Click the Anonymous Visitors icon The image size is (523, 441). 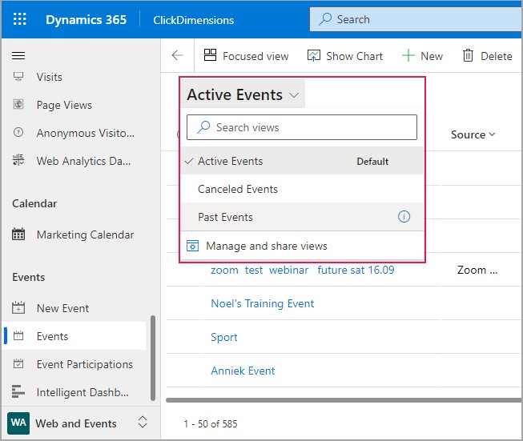(18, 132)
